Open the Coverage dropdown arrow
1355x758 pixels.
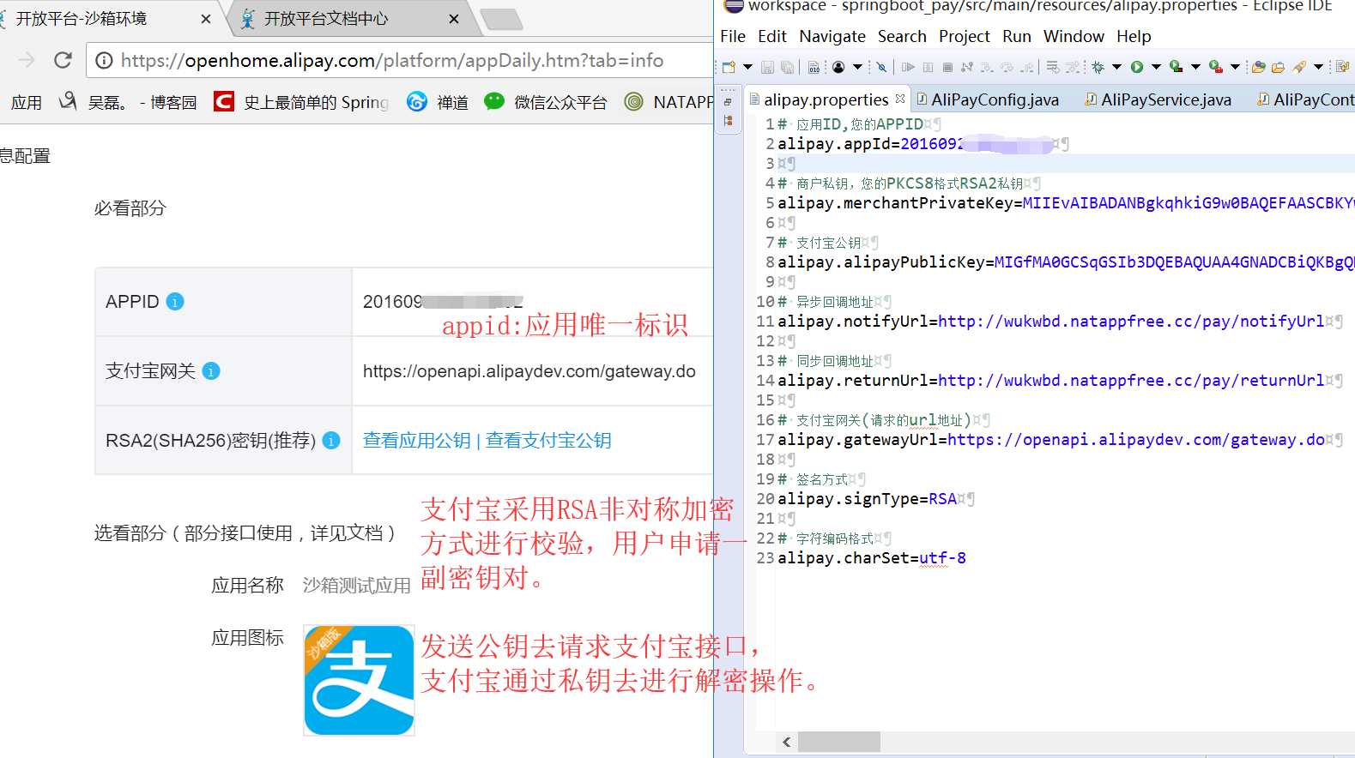[1195, 67]
